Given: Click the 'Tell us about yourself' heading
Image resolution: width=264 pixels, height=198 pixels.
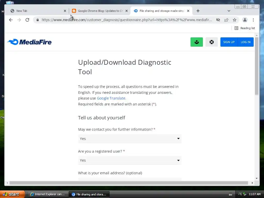Looking at the screenshot, I should pos(102,118).
